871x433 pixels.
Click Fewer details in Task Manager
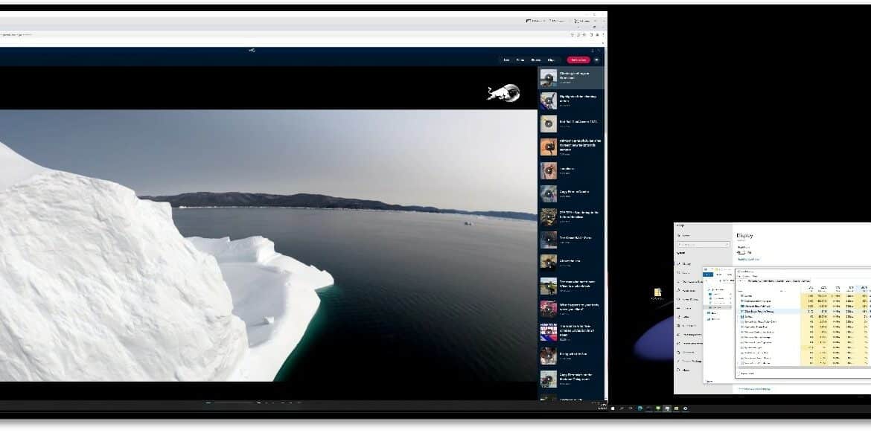click(x=747, y=373)
